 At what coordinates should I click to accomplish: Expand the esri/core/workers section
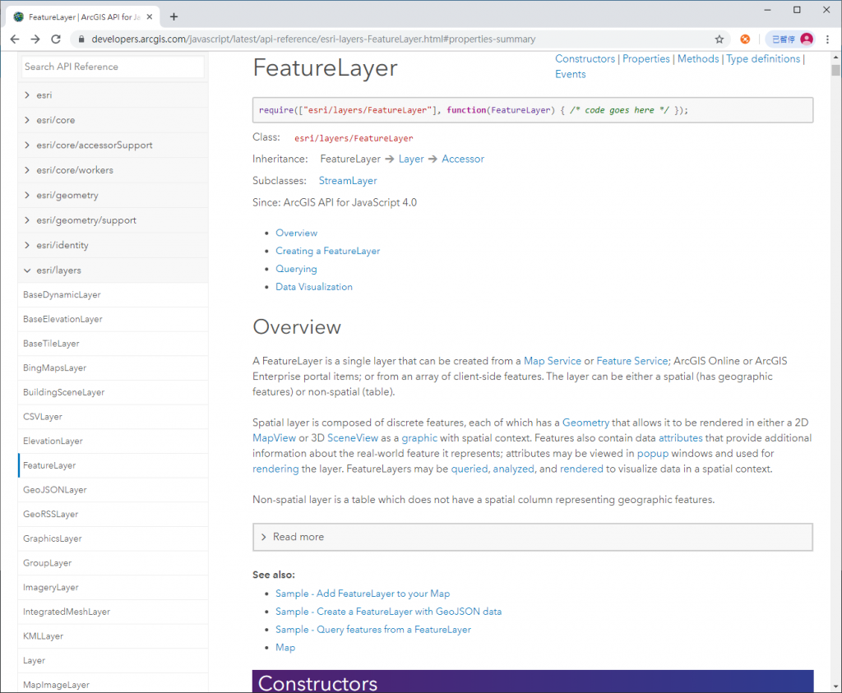(x=113, y=170)
